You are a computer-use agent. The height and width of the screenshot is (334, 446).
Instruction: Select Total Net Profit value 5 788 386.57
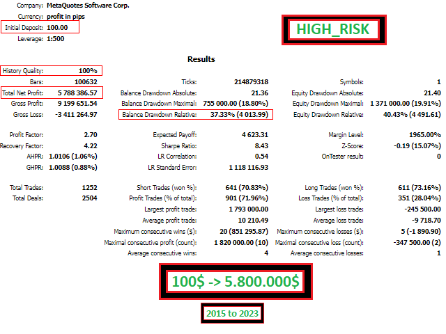(x=77, y=93)
